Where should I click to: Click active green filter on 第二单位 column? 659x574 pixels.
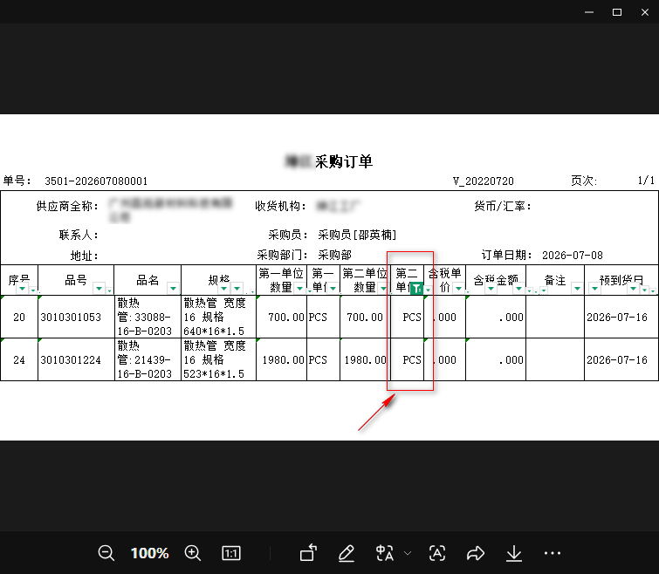(x=416, y=289)
